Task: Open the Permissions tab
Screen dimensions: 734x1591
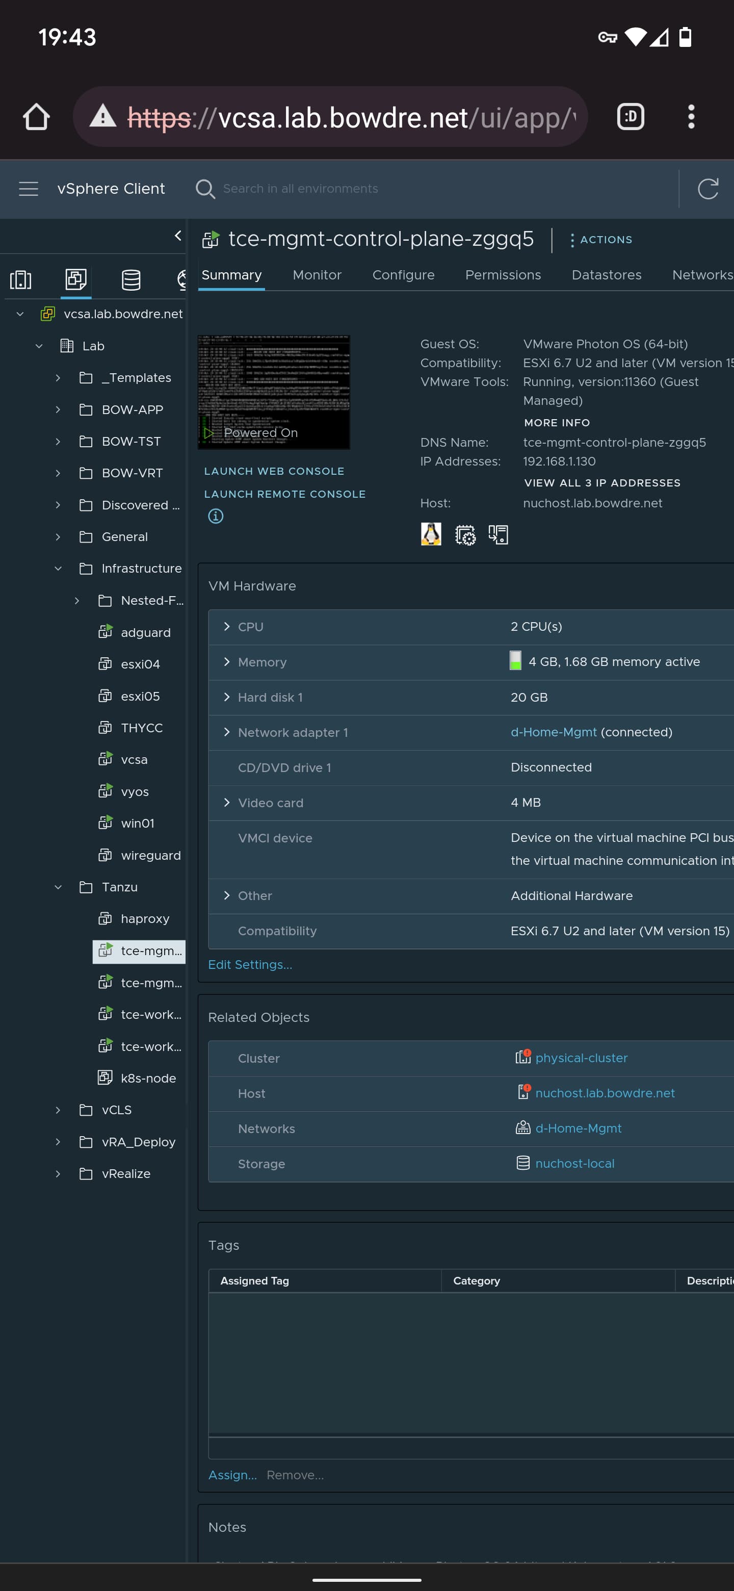Action: point(503,275)
